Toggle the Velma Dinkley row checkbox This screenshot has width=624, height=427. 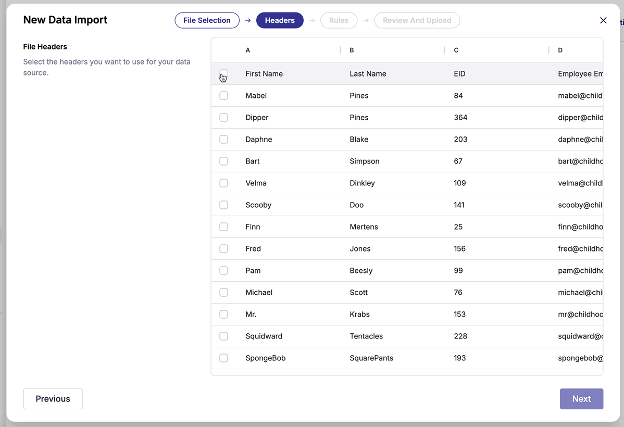point(223,183)
